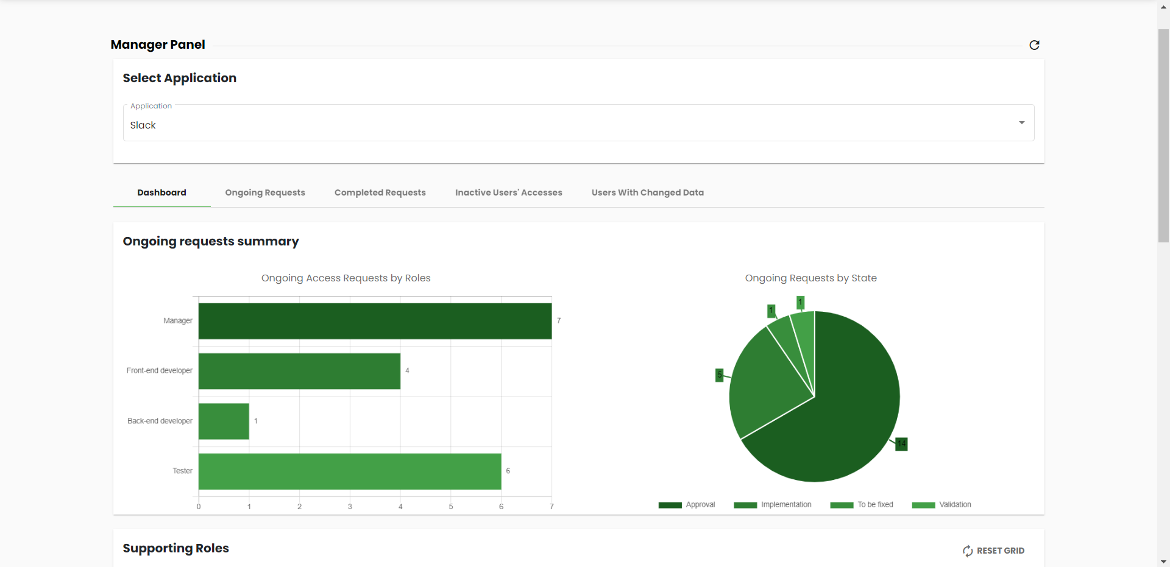Click the Back-end developer bar
This screenshot has height=567, width=1170.
[224, 421]
